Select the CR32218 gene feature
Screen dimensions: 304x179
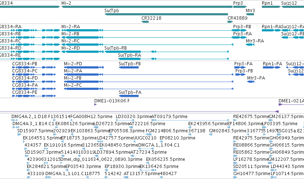click(x=145, y=22)
